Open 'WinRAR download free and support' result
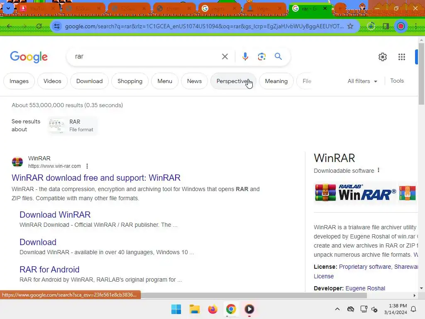The image size is (425, 319). (x=96, y=178)
